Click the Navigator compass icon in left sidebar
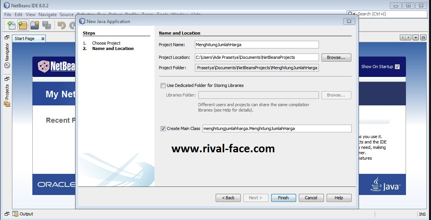This screenshot has width=431, height=220. pyautogui.click(x=7, y=65)
